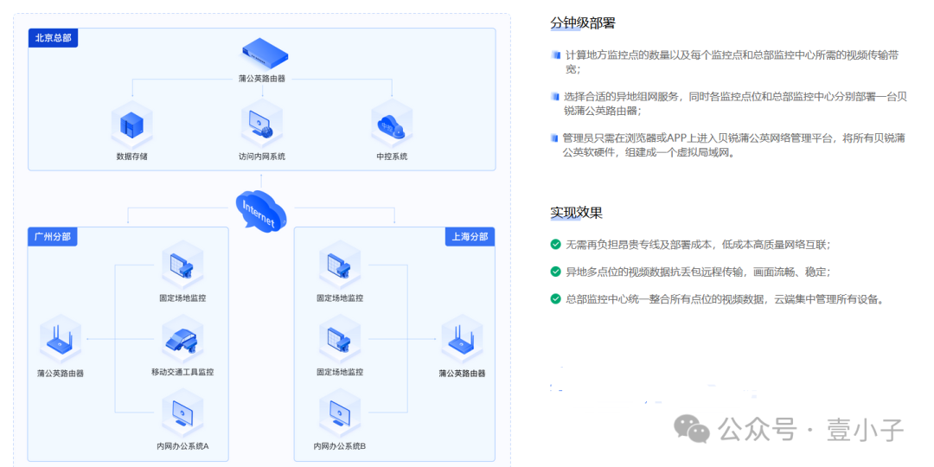934x467 pixels.
Task: Click blue bullet beside 管理员只需在浏览器
Action: click(556, 138)
